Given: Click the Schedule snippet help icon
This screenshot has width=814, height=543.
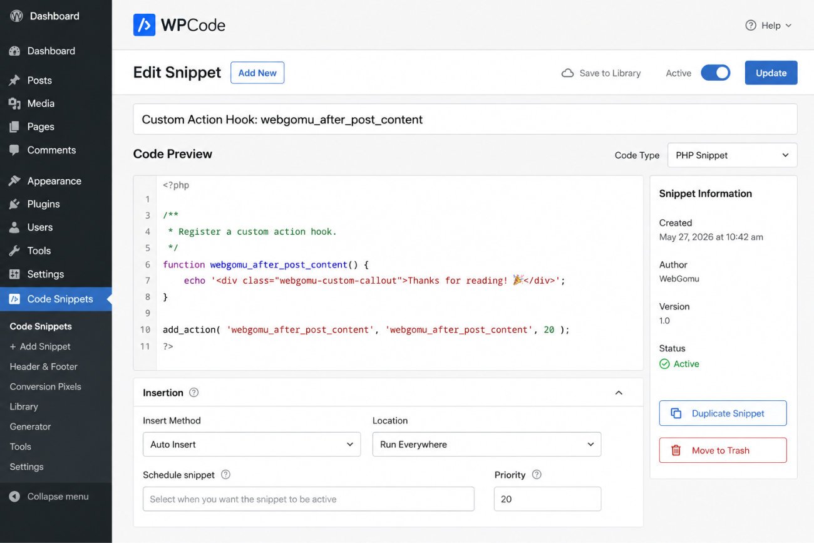Looking at the screenshot, I should [226, 475].
